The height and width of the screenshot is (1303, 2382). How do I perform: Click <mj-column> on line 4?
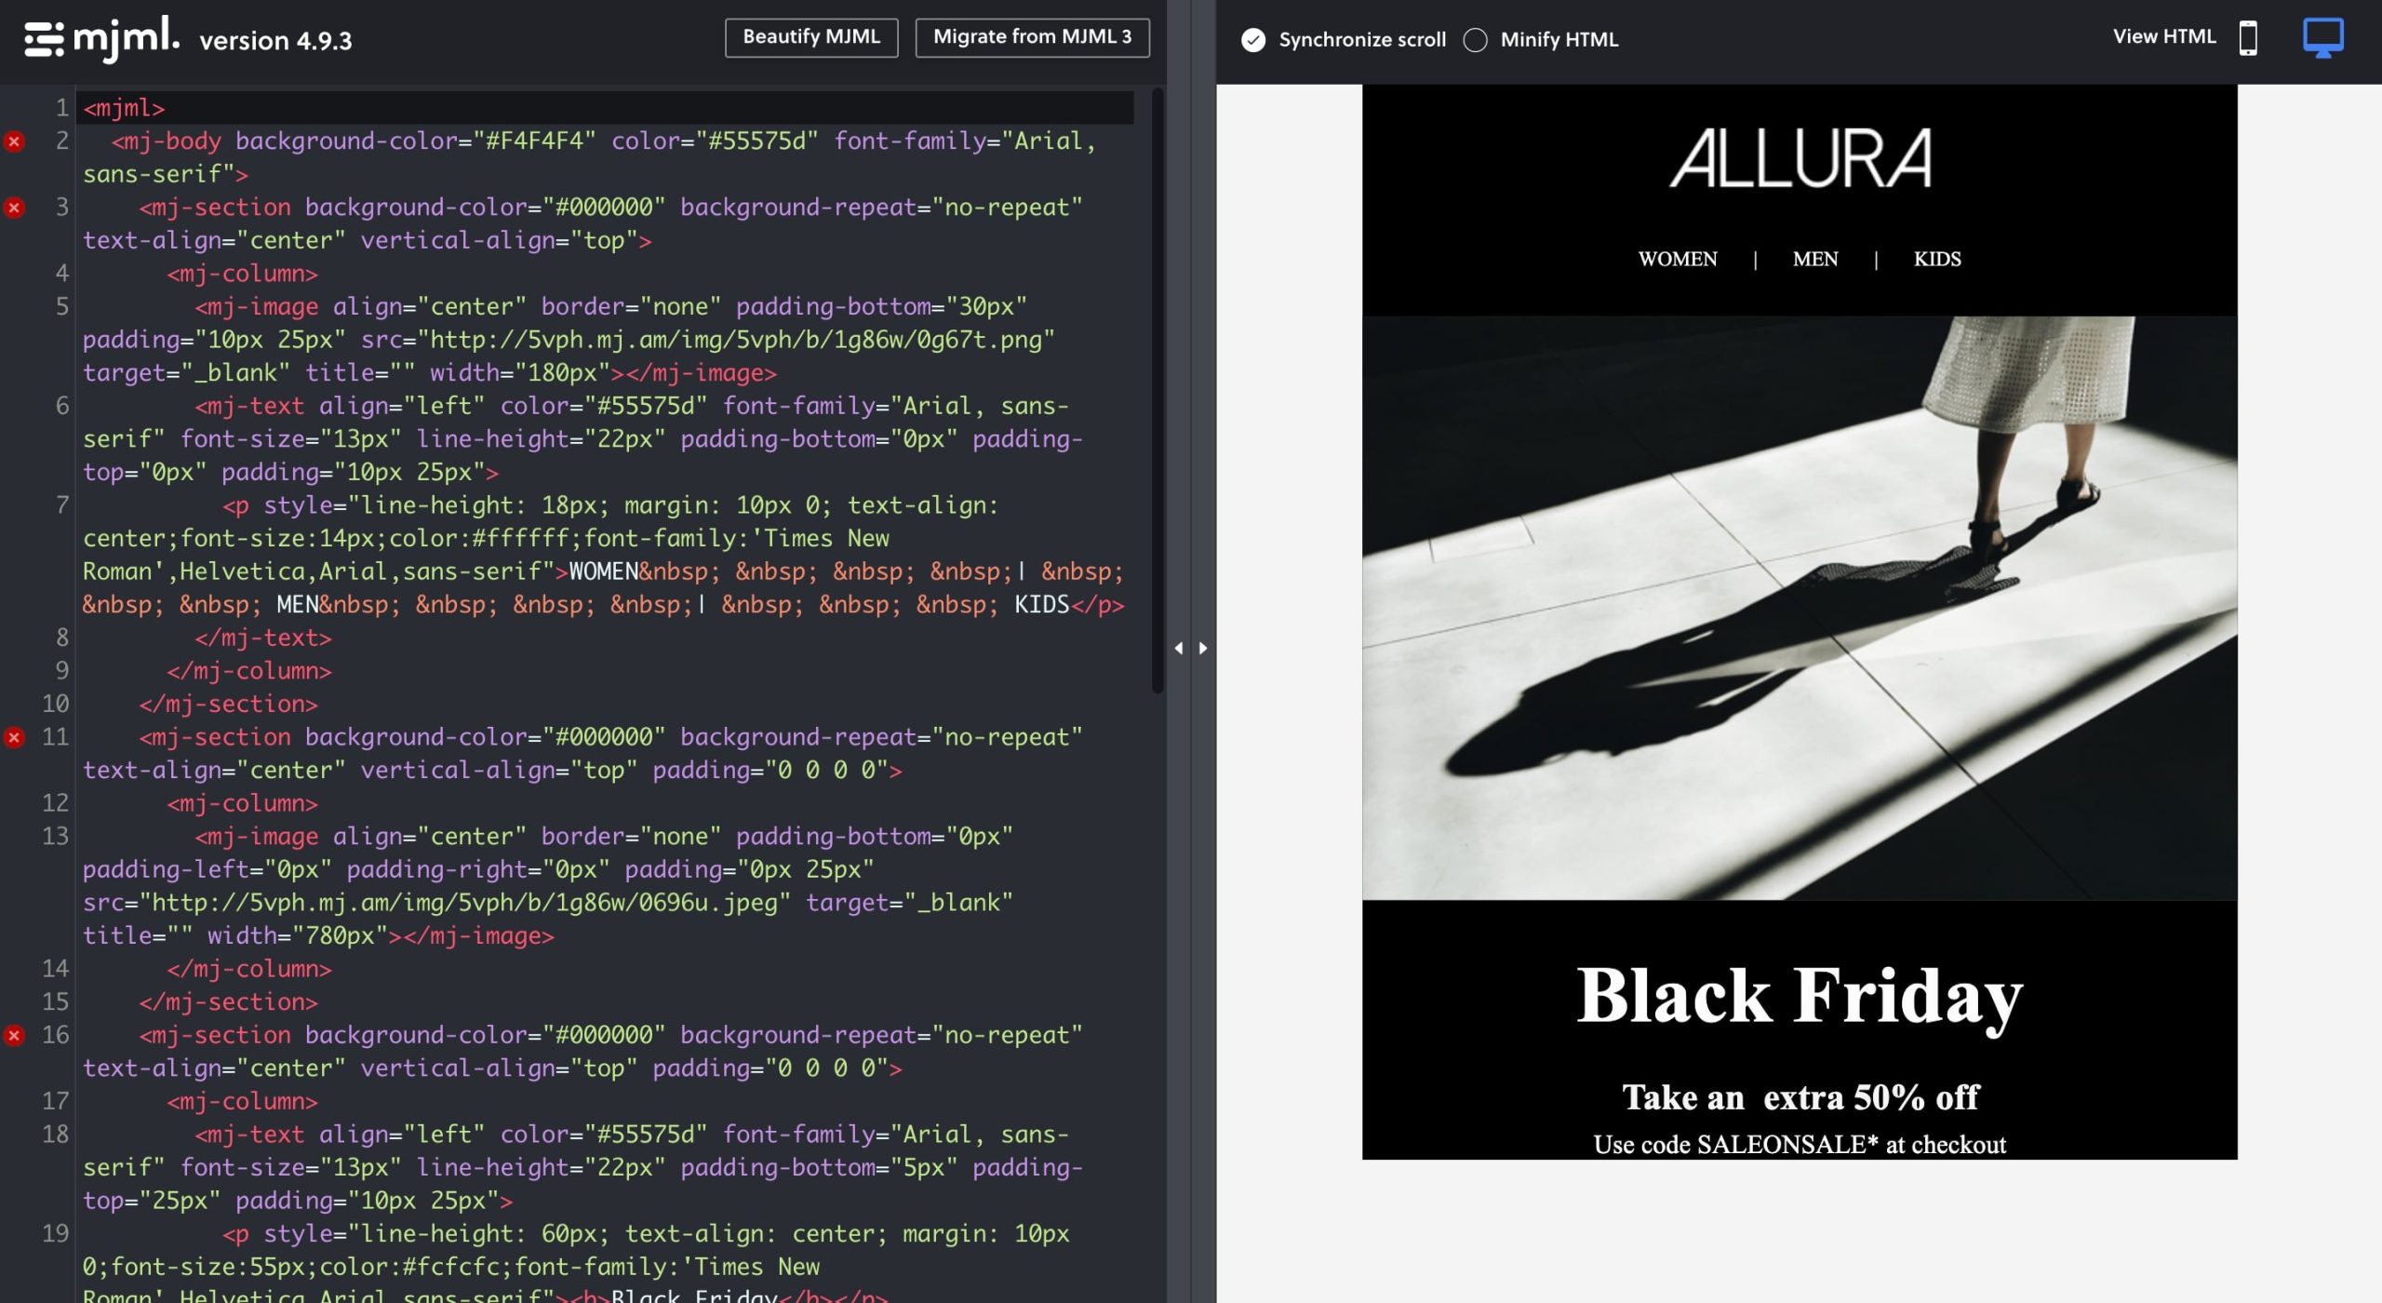242,274
